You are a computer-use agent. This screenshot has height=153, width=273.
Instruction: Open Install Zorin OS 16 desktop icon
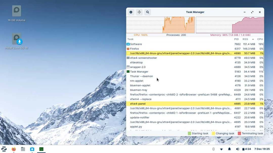(x=16, y=41)
